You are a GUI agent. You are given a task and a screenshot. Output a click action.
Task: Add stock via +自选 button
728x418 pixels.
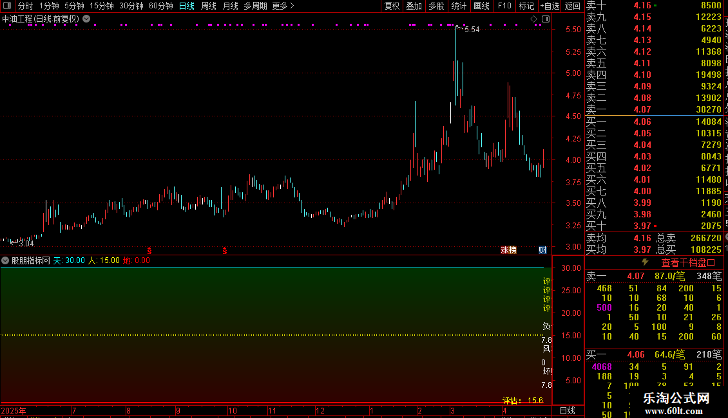point(550,6)
